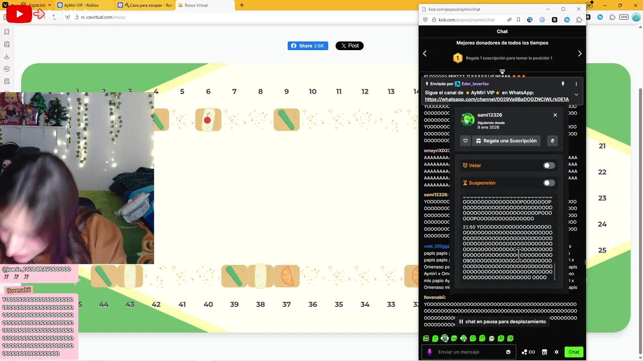
Task: Click the cherry rosca slice at position 6
Action: (208, 119)
